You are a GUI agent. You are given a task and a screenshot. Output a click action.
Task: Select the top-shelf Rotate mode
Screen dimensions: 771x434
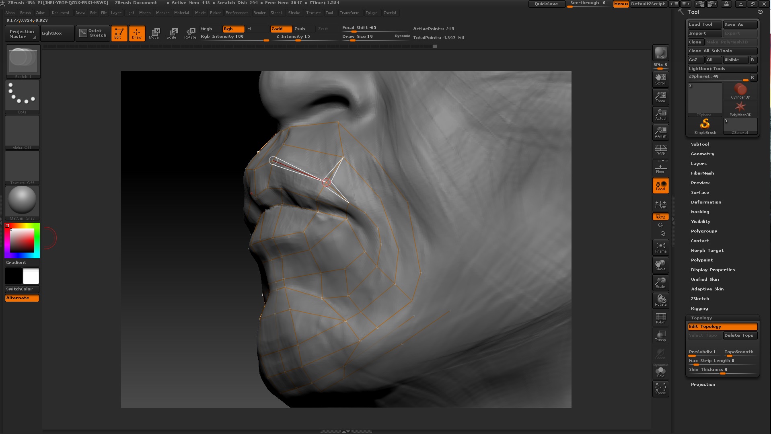tap(190, 33)
